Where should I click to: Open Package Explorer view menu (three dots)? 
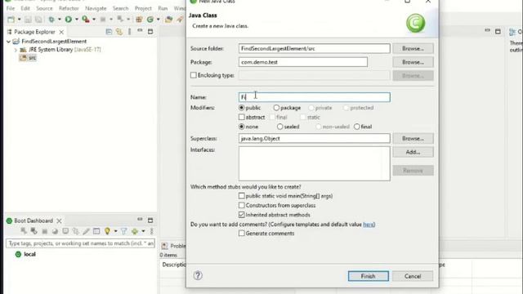pyautogui.click(x=129, y=32)
